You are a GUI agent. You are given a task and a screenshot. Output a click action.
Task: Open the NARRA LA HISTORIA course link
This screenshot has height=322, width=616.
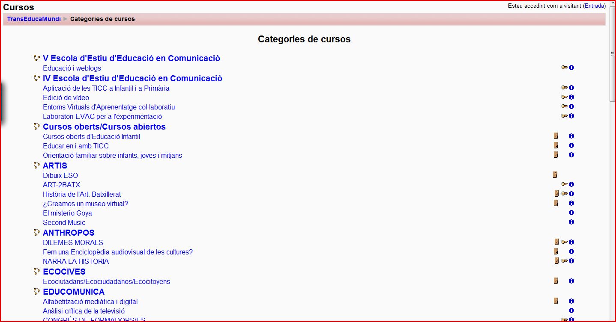[76, 261]
